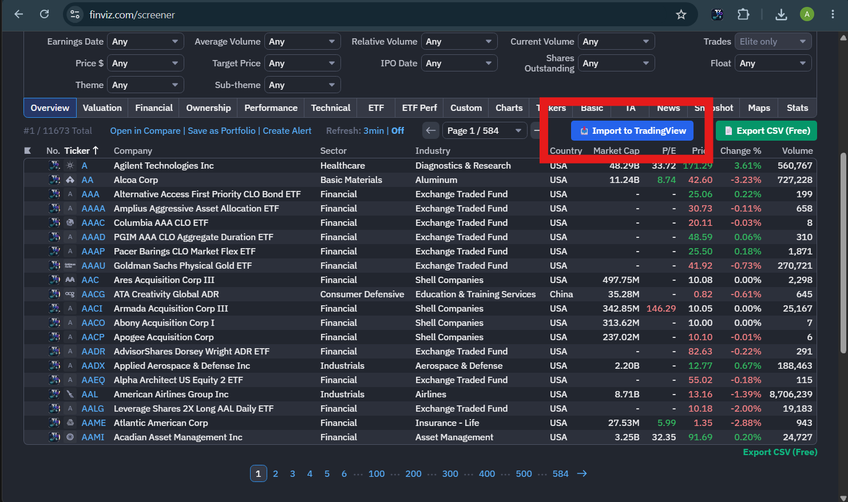Open the Page 1 / 584 selector
This screenshot has width=848, height=502.
(485, 130)
